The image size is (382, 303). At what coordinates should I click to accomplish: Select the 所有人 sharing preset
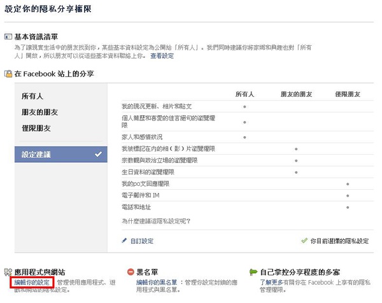tap(32, 96)
